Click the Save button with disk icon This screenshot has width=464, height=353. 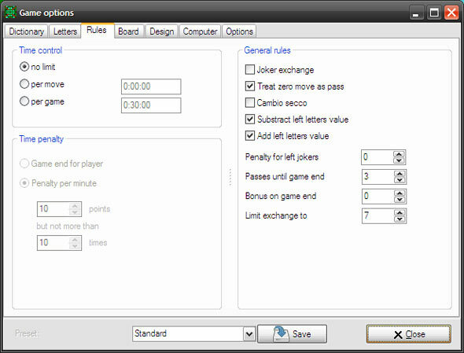[292, 334]
